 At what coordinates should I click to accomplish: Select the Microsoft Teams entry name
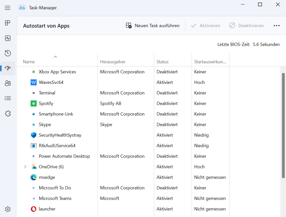55,198
